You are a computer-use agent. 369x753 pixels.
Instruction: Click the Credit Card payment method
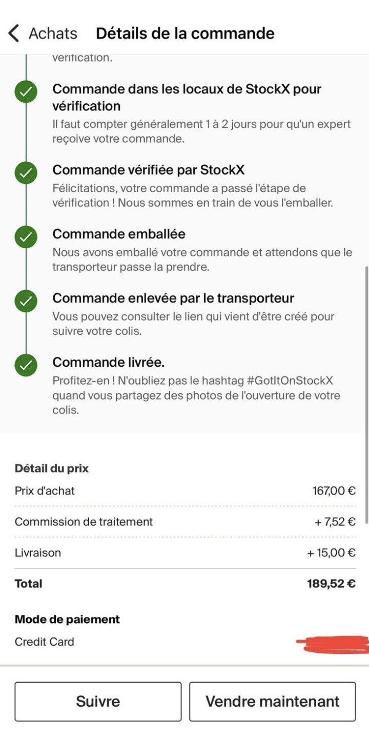tap(45, 642)
